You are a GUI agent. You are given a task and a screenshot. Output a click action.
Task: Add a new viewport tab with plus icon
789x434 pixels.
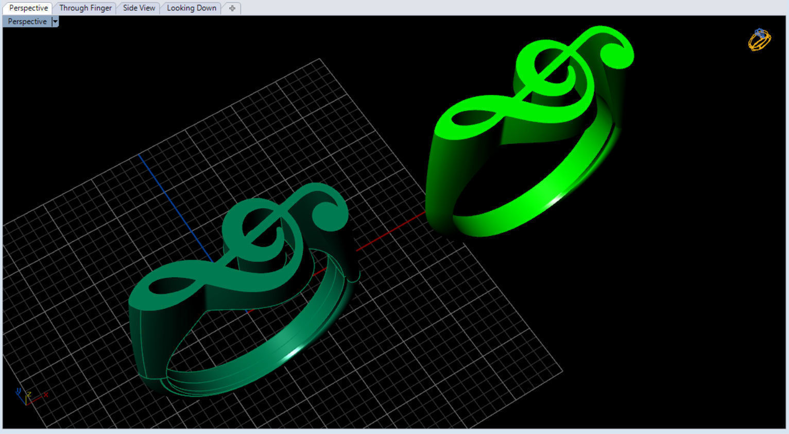click(x=232, y=8)
